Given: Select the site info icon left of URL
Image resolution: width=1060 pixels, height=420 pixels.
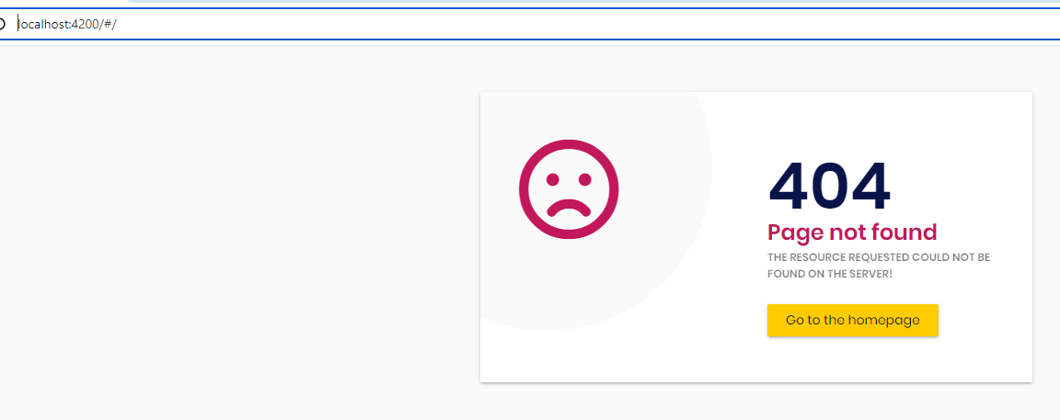Looking at the screenshot, I should tap(2, 24).
